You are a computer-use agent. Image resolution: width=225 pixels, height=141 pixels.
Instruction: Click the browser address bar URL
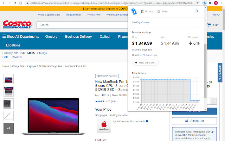pyautogui.click(x=112, y=3)
